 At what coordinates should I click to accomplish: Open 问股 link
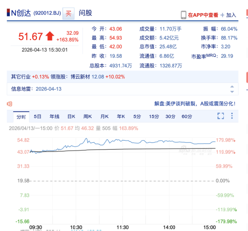point(85,13)
